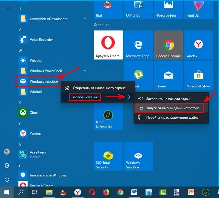Click the letter X section header
Screen dimensions: 219x198
(x=20, y=103)
